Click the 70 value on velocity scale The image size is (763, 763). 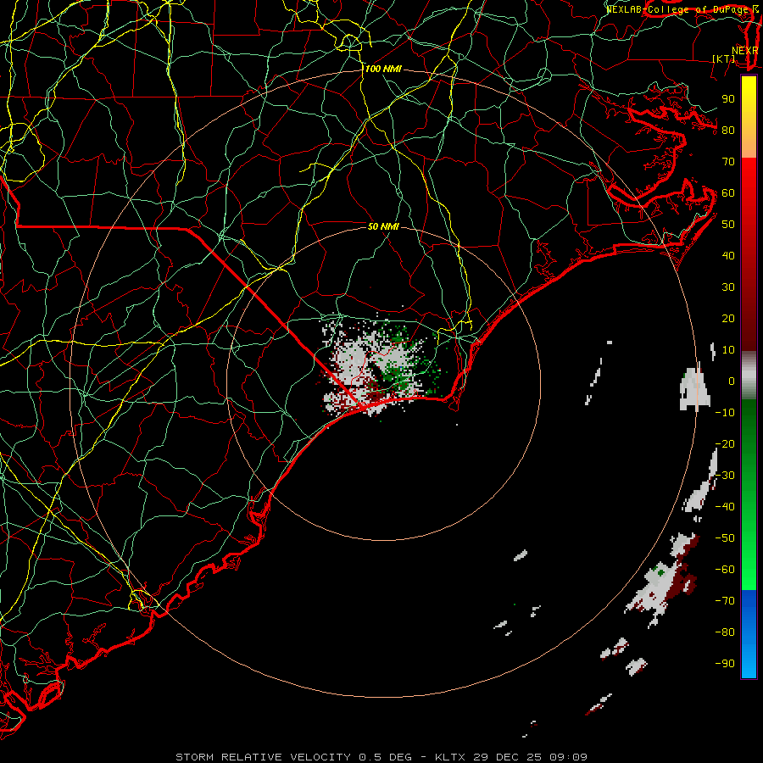pos(728,162)
